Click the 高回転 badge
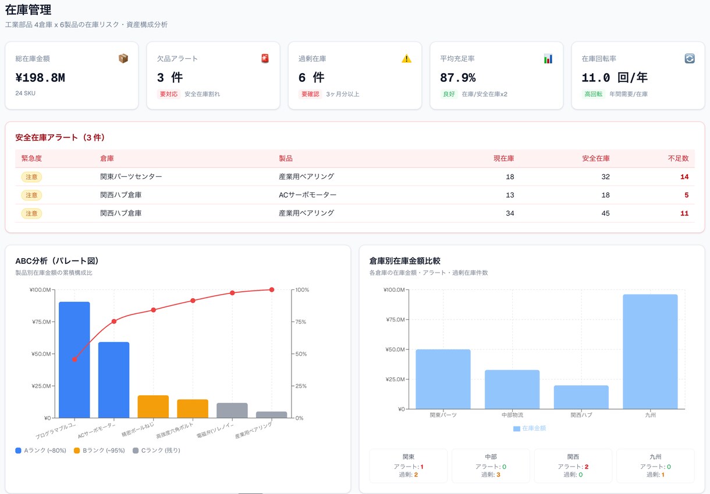Screen dimensions: 710x494 593,94
